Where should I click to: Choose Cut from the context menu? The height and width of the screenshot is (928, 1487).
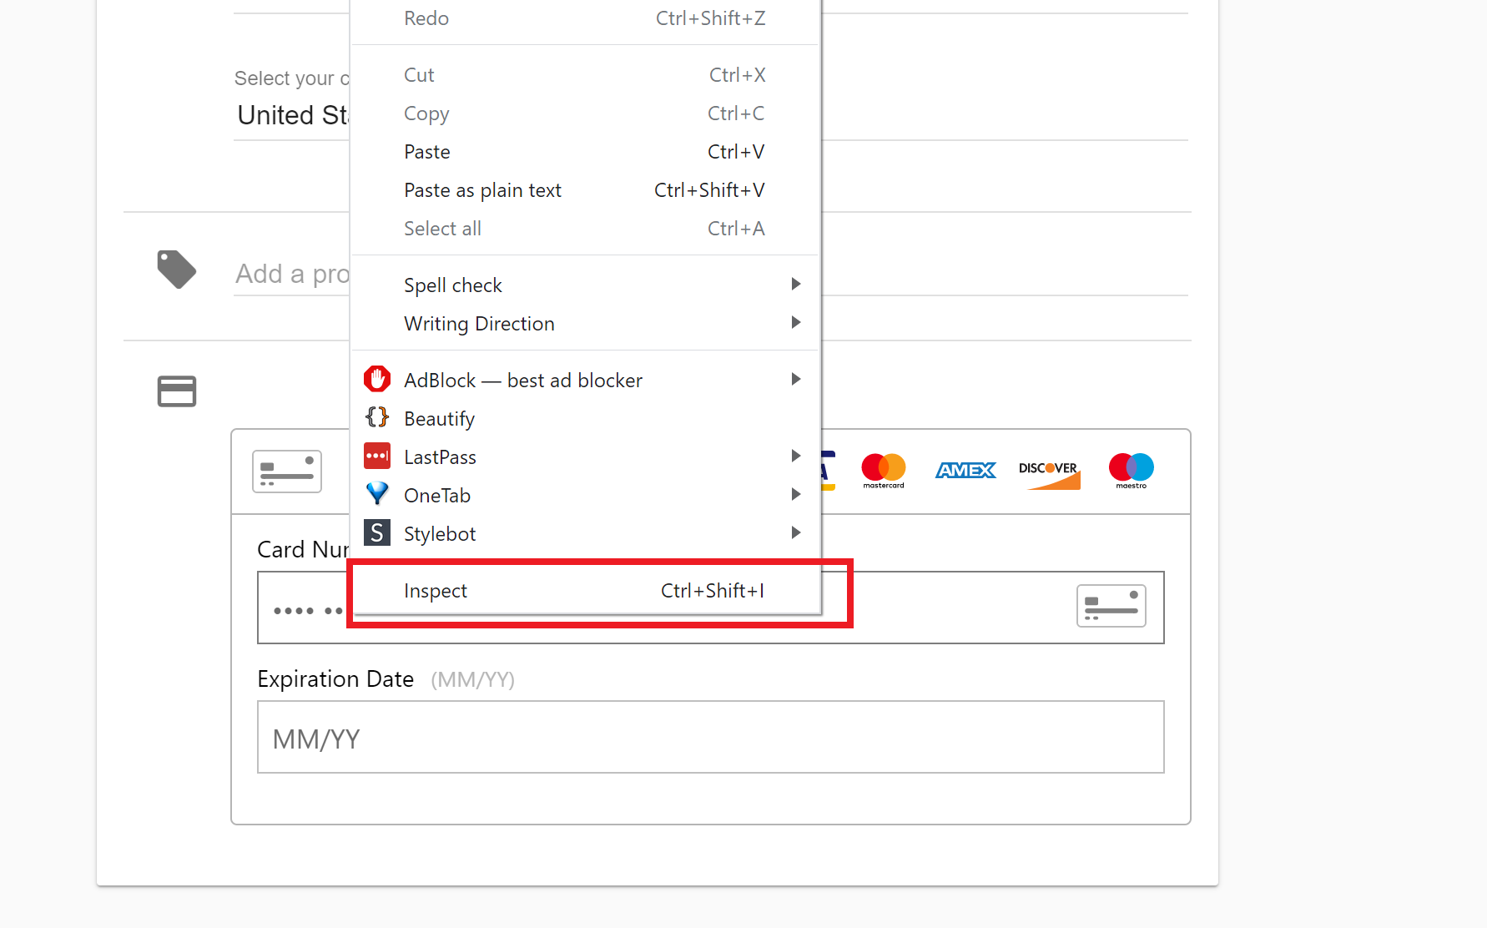click(x=586, y=75)
